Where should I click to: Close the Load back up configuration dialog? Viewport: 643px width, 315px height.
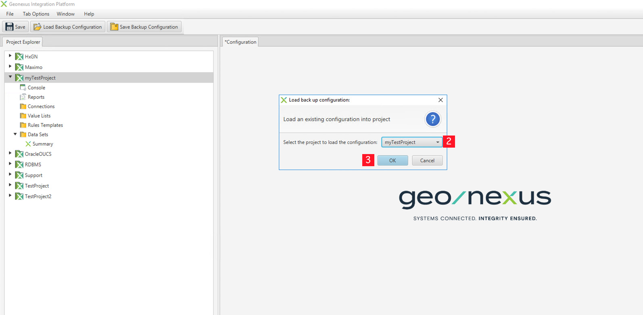pos(440,100)
